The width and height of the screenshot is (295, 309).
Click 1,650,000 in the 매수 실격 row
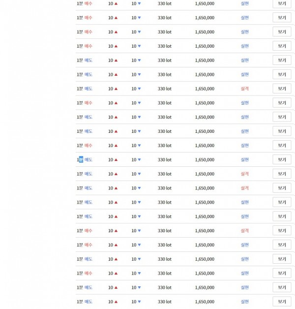(x=205, y=231)
